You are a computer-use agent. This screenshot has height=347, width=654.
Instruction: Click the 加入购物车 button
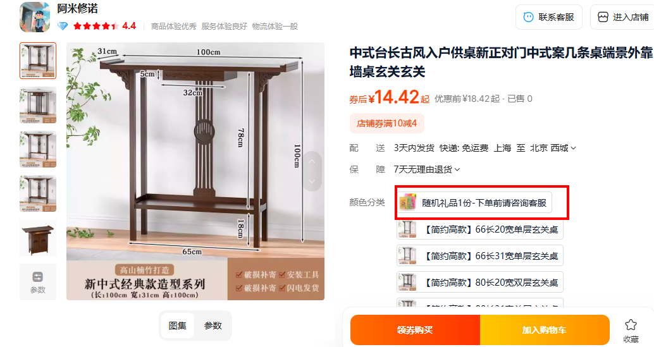[x=545, y=330]
